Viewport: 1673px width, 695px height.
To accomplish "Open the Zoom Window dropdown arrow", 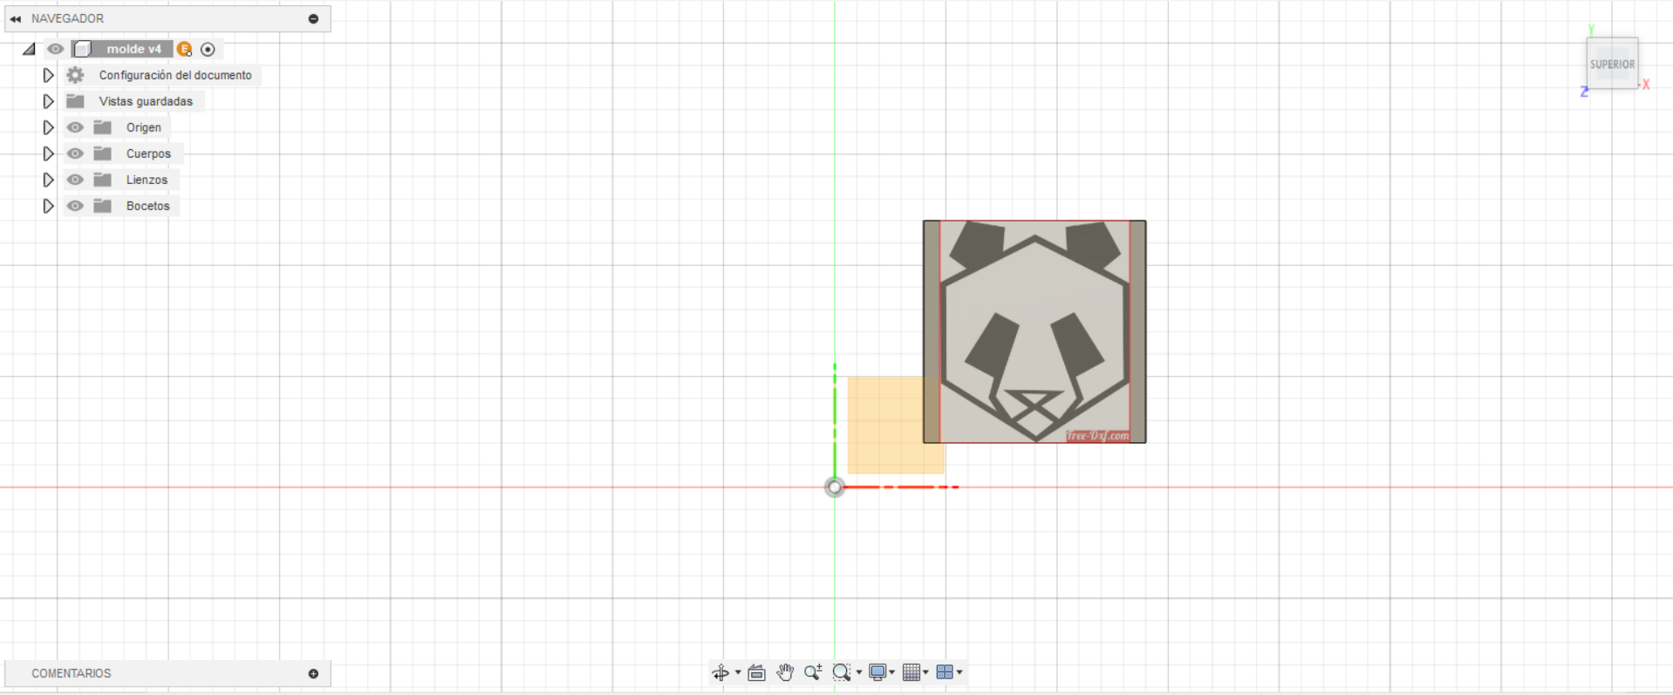I will pos(859,672).
